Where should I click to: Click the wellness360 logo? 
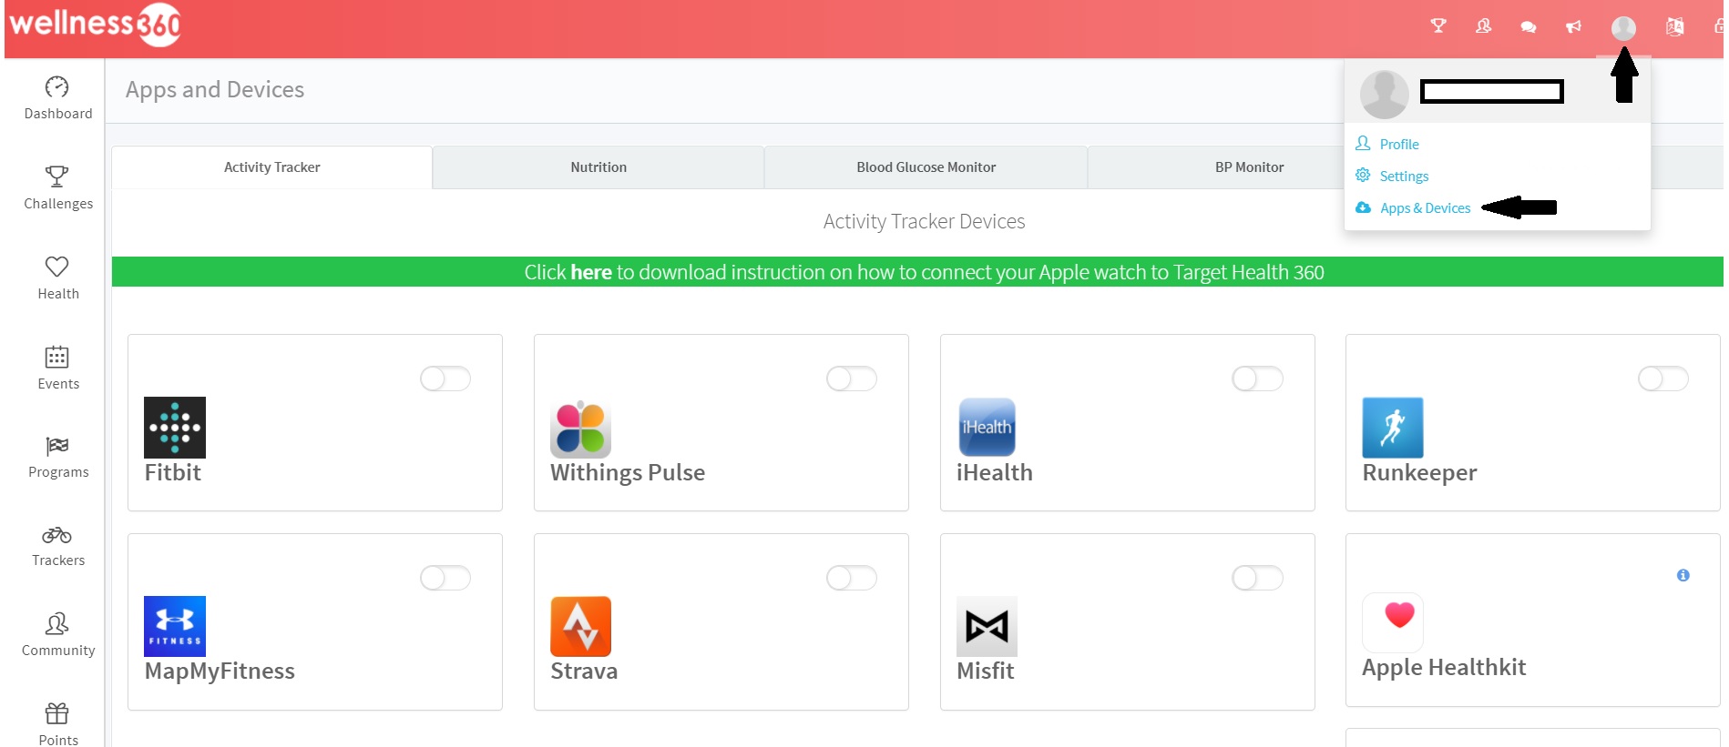tap(95, 24)
